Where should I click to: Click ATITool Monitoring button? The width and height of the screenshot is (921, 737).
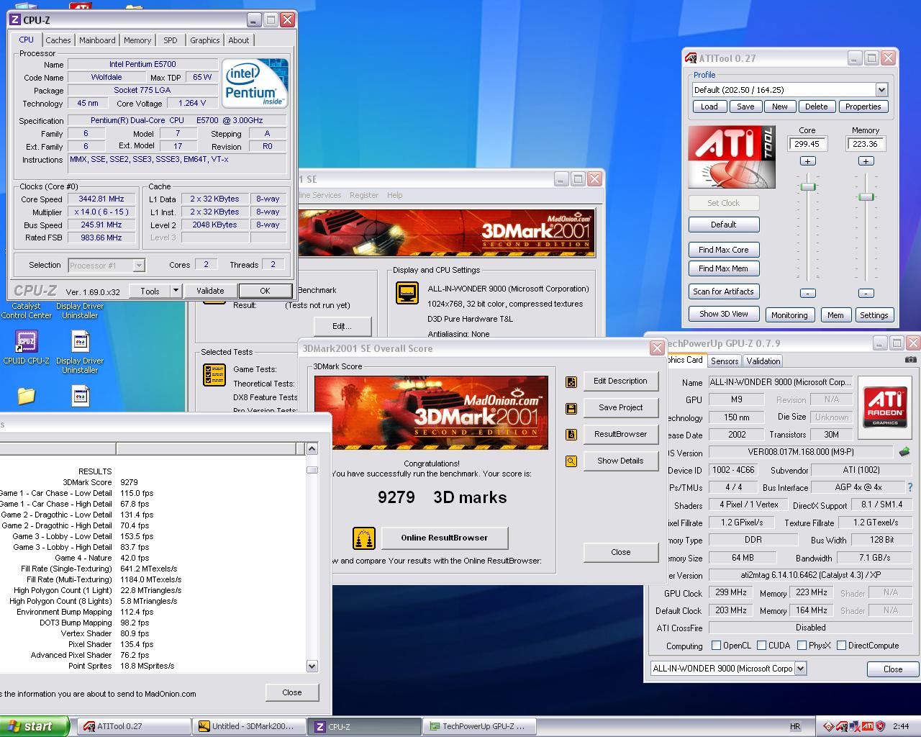point(789,315)
